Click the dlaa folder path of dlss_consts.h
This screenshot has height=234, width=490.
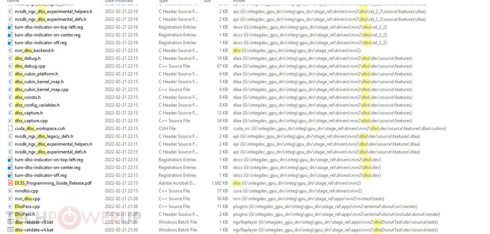coord(323,97)
